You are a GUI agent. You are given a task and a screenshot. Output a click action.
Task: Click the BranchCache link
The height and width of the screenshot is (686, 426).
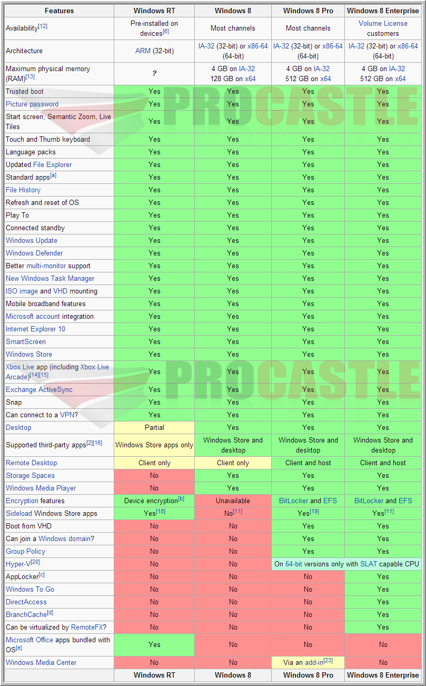tap(26, 615)
